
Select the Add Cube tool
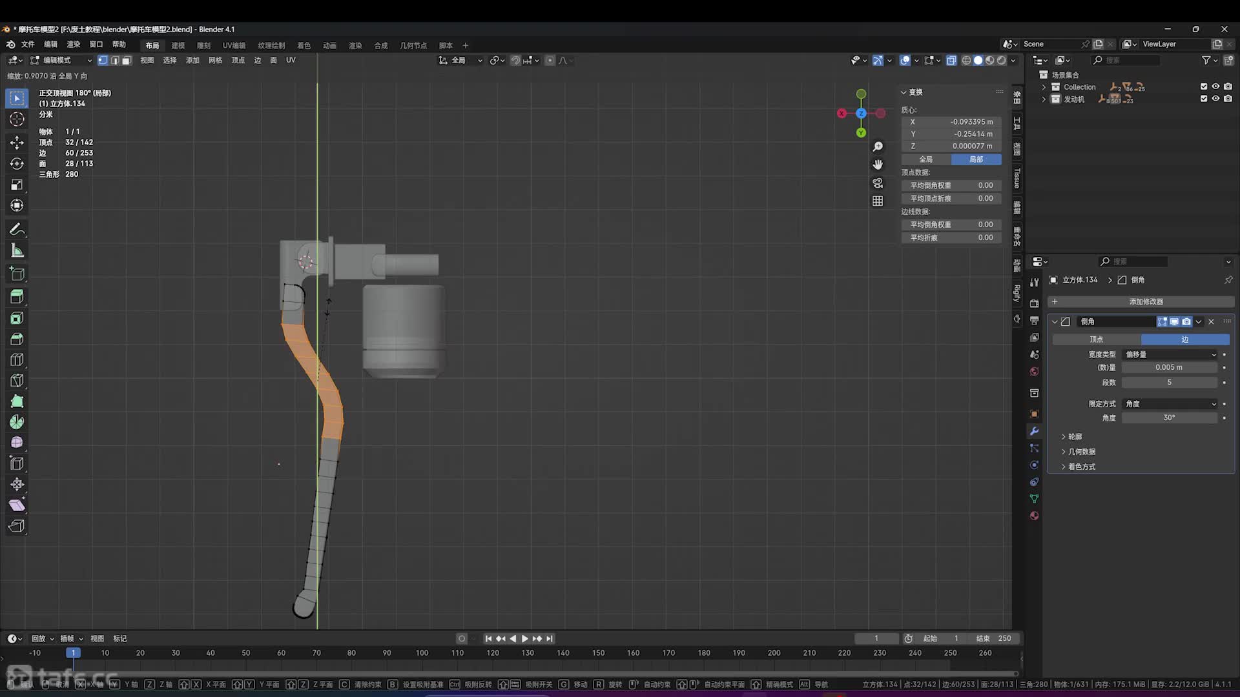tap(17, 274)
